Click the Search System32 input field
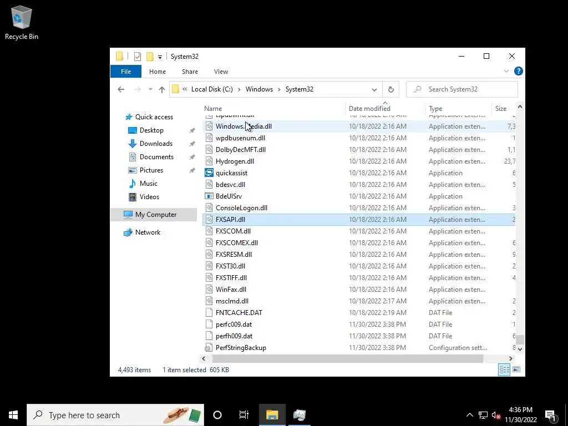 coord(462,89)
